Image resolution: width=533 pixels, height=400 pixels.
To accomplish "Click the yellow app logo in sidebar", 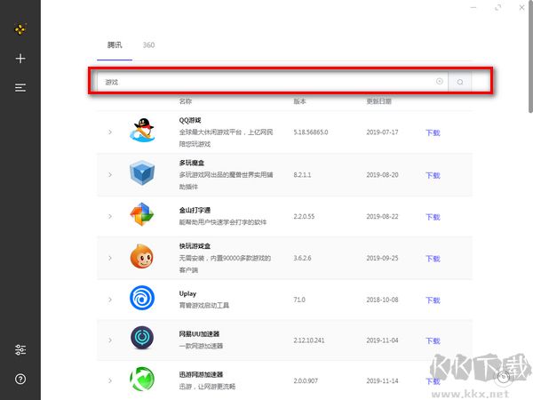I will click(20, 29).
